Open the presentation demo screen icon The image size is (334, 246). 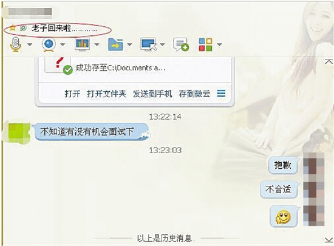point(82,44)
